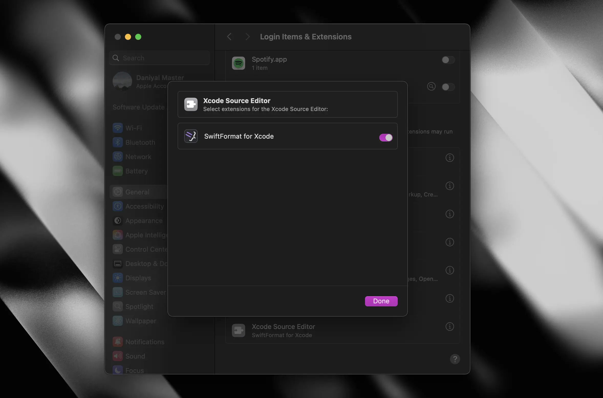Click the help question mark button
Image resolution: width=603 pixels, height=398 pixels.
tap(455, 359)
